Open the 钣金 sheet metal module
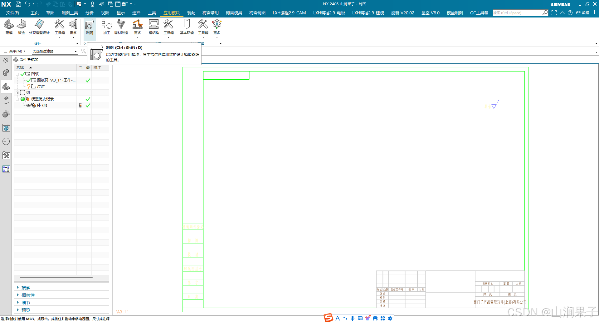Viewport: 599px width, 322px height. [x=22, y=27]
